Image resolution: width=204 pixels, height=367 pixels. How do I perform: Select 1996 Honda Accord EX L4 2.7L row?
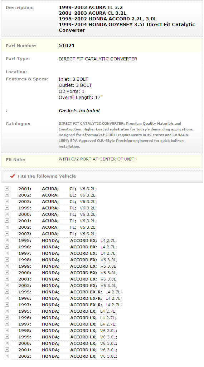(68, 247)
